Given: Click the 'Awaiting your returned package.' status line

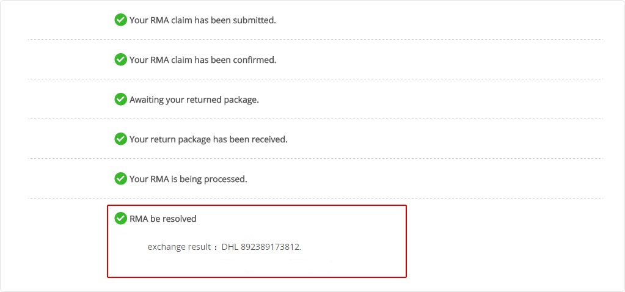Looking at the screenshot, I should point(194,100).
